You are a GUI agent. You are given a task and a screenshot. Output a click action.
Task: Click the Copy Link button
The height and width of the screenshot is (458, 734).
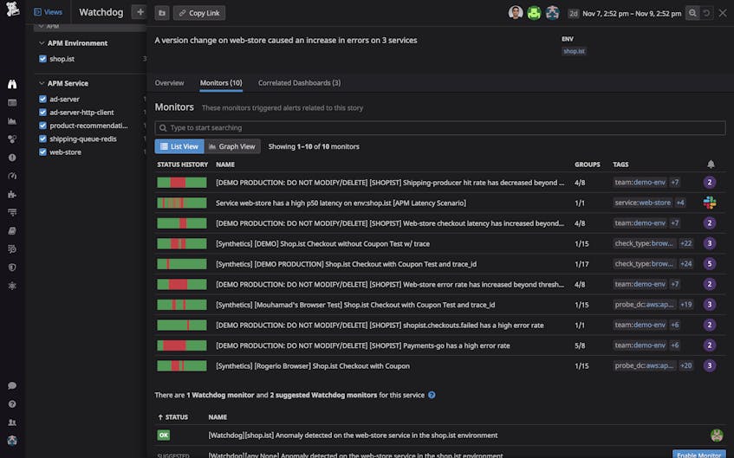(199, 13)
